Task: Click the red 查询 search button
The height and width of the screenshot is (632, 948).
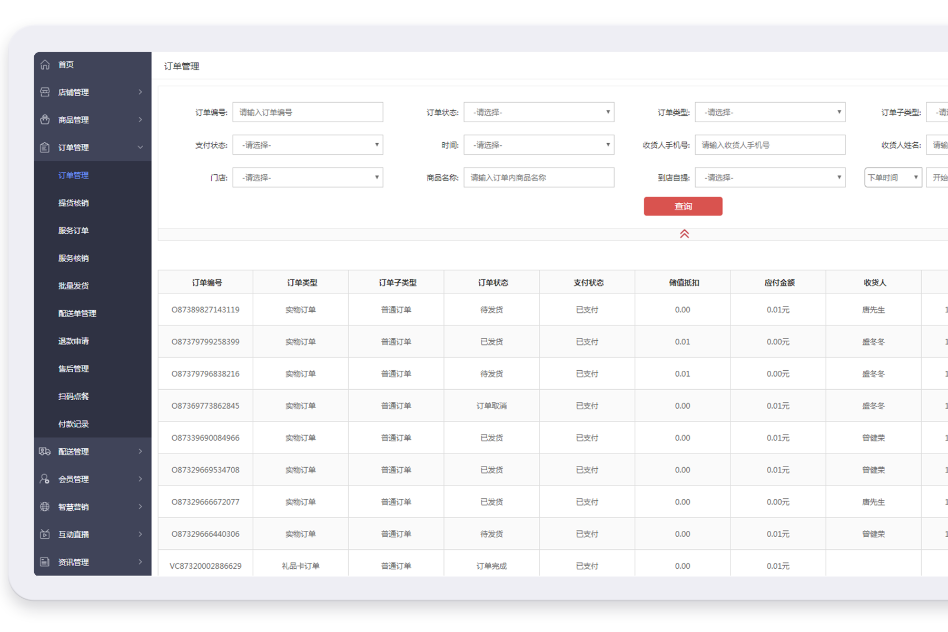Action: coord(683,206)
